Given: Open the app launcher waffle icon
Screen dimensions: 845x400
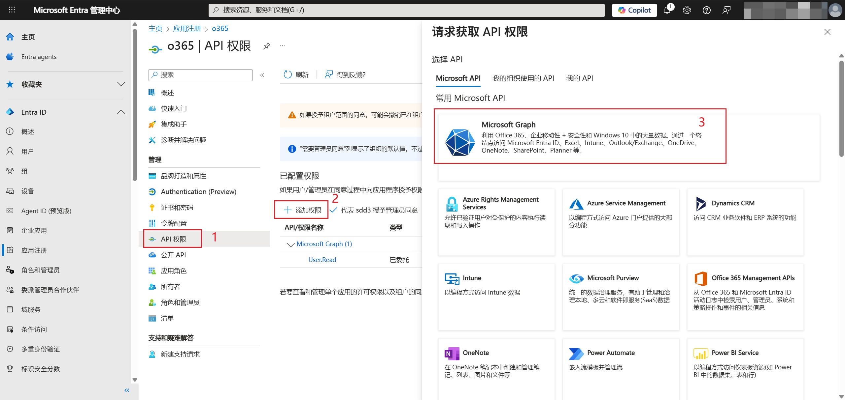Looking at the screenshot, I should 12,10.
